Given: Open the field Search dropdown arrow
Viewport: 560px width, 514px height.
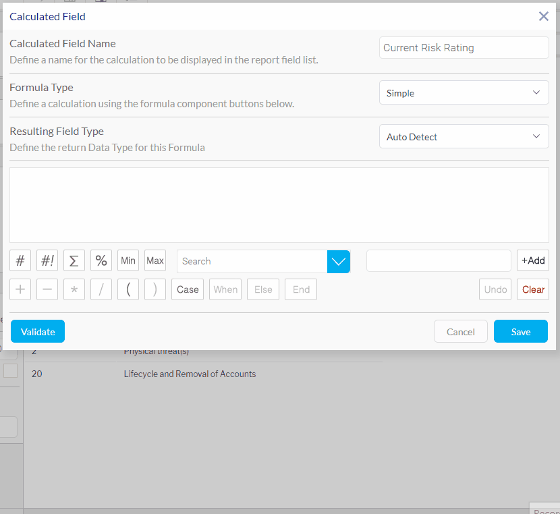Looking at the screenshot, I should [338, 261].
